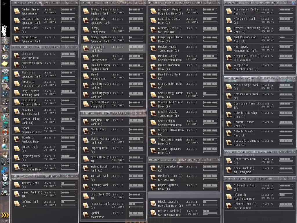Click the asterisk icon in Drones header
Screen dimensions: 297x223
63,3
